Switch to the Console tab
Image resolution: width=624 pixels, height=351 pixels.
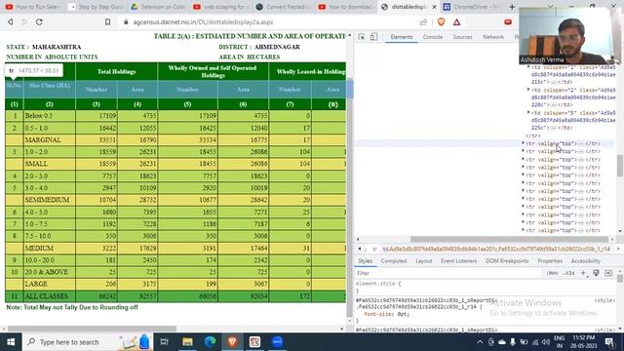433,37
